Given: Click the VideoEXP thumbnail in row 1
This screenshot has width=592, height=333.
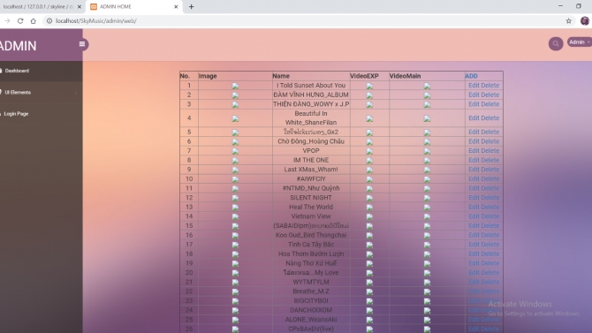Looking at the screenshot, I should (369, 86).
